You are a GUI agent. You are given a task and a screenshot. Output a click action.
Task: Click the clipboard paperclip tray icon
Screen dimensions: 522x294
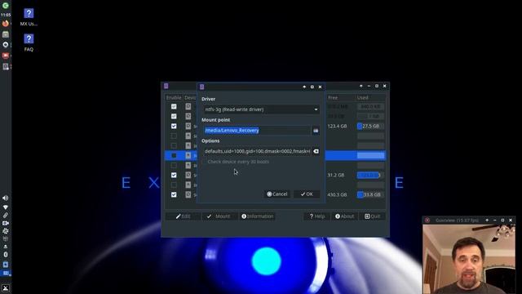click(x=6, y=216)
